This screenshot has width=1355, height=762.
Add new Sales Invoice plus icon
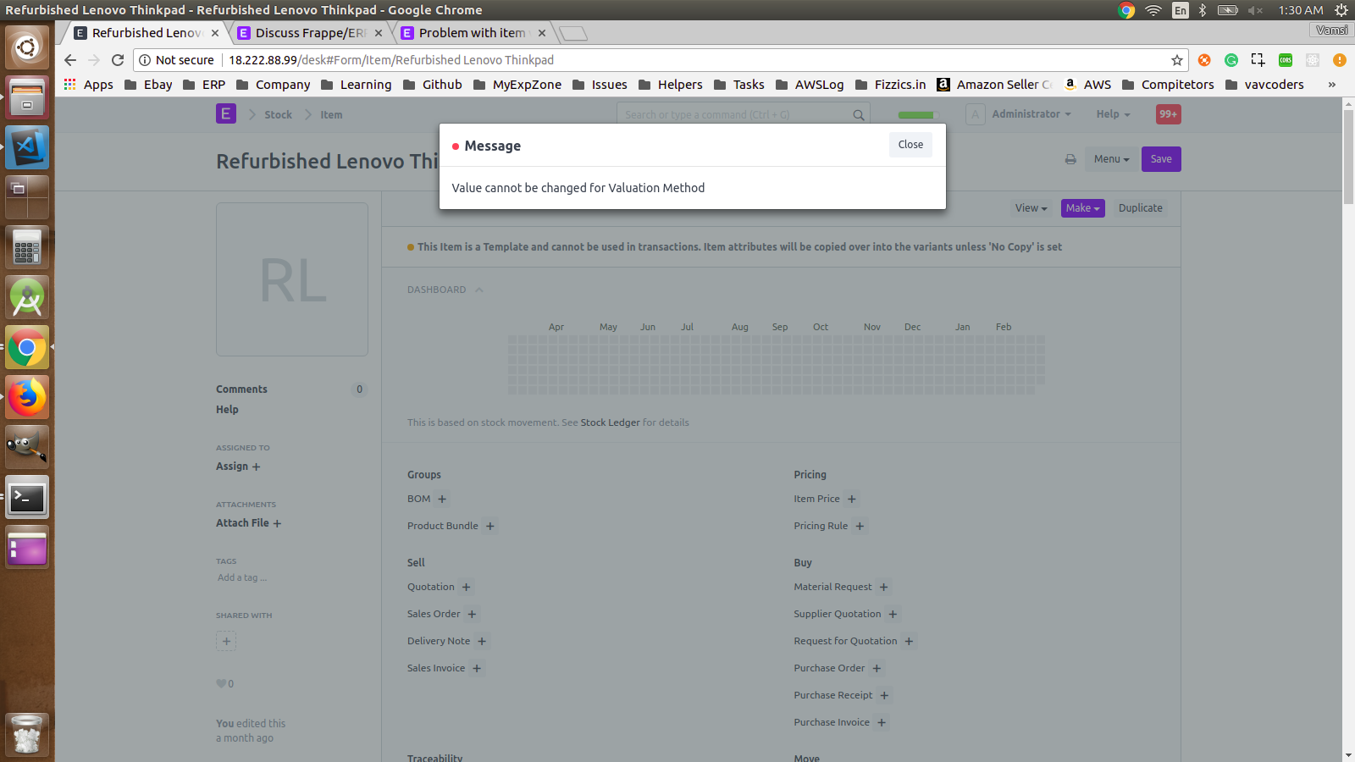[477, 669]
